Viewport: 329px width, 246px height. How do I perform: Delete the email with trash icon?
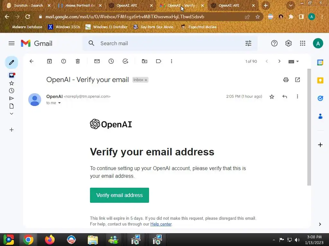(x=78, y=61)
